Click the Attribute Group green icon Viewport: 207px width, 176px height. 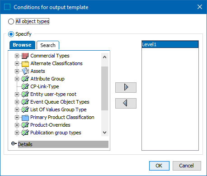coord(25,79)
